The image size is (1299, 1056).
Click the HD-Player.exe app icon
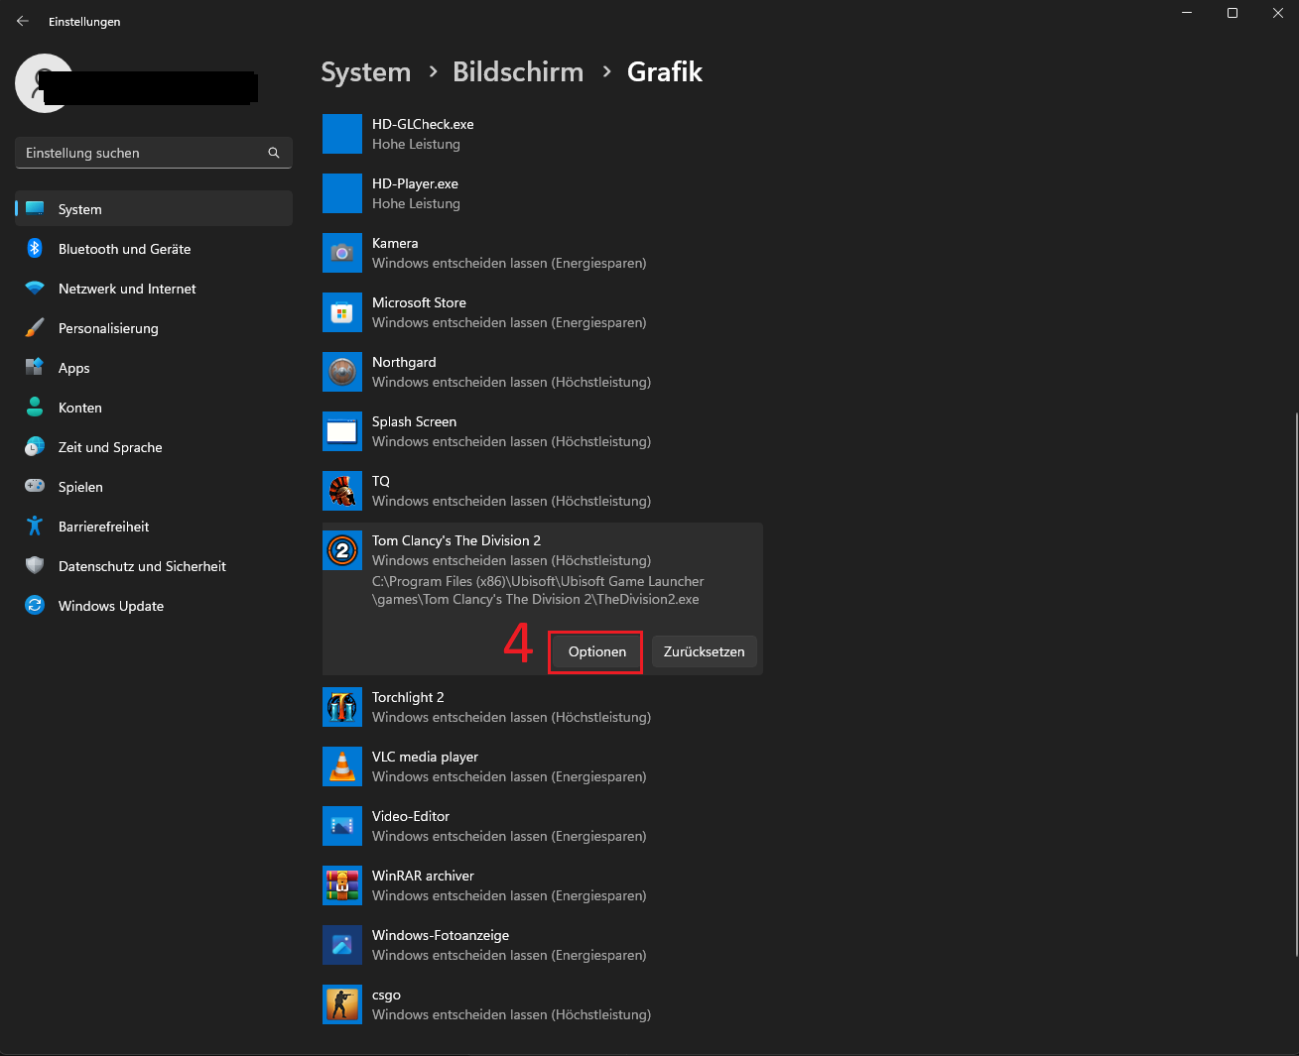(x=342, y=193)
